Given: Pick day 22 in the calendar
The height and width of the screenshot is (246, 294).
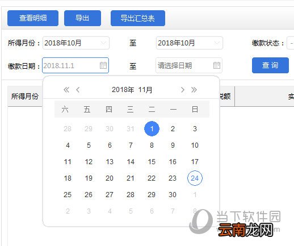Looking at the screenshot, I should 152,178.
